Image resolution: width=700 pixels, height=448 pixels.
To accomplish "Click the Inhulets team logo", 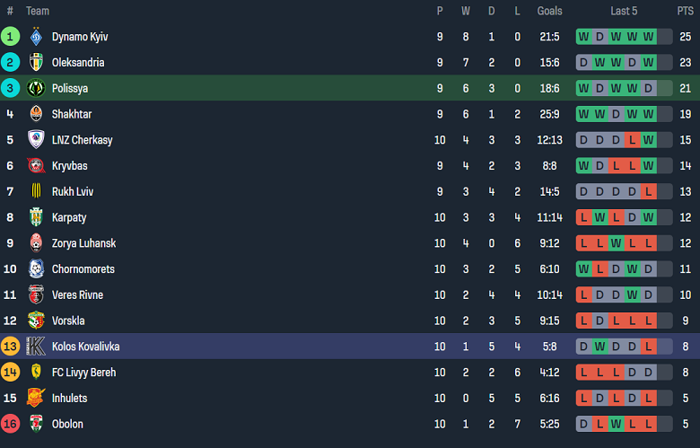I will click(36, 398).
